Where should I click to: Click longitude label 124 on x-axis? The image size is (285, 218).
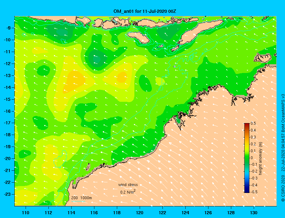coord(185,213)
